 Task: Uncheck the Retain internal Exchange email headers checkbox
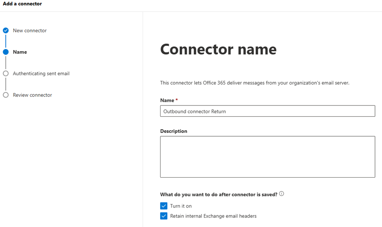164,216
